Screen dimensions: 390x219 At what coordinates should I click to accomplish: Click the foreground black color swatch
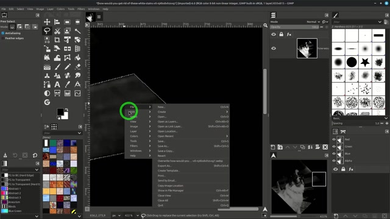[60, 112]
